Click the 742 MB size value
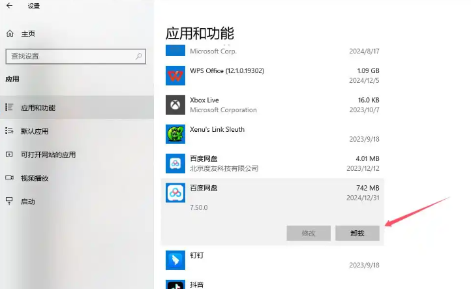Image resolution: width=471 pixels, height=289 pixels. pyautogui.click(x=368, y=188)
